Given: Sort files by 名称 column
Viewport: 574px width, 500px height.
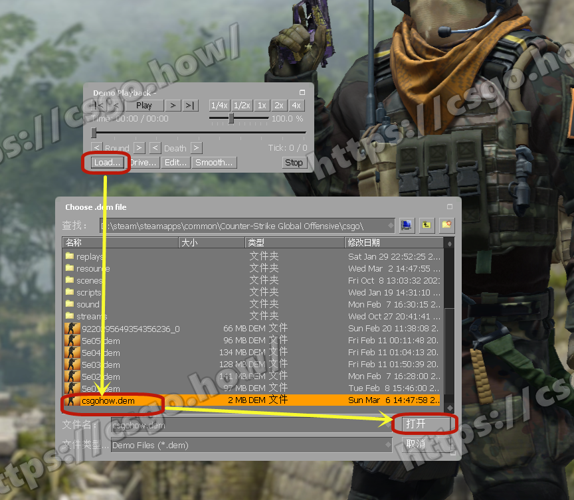Looking at the screenshot, I should [121, 242].
